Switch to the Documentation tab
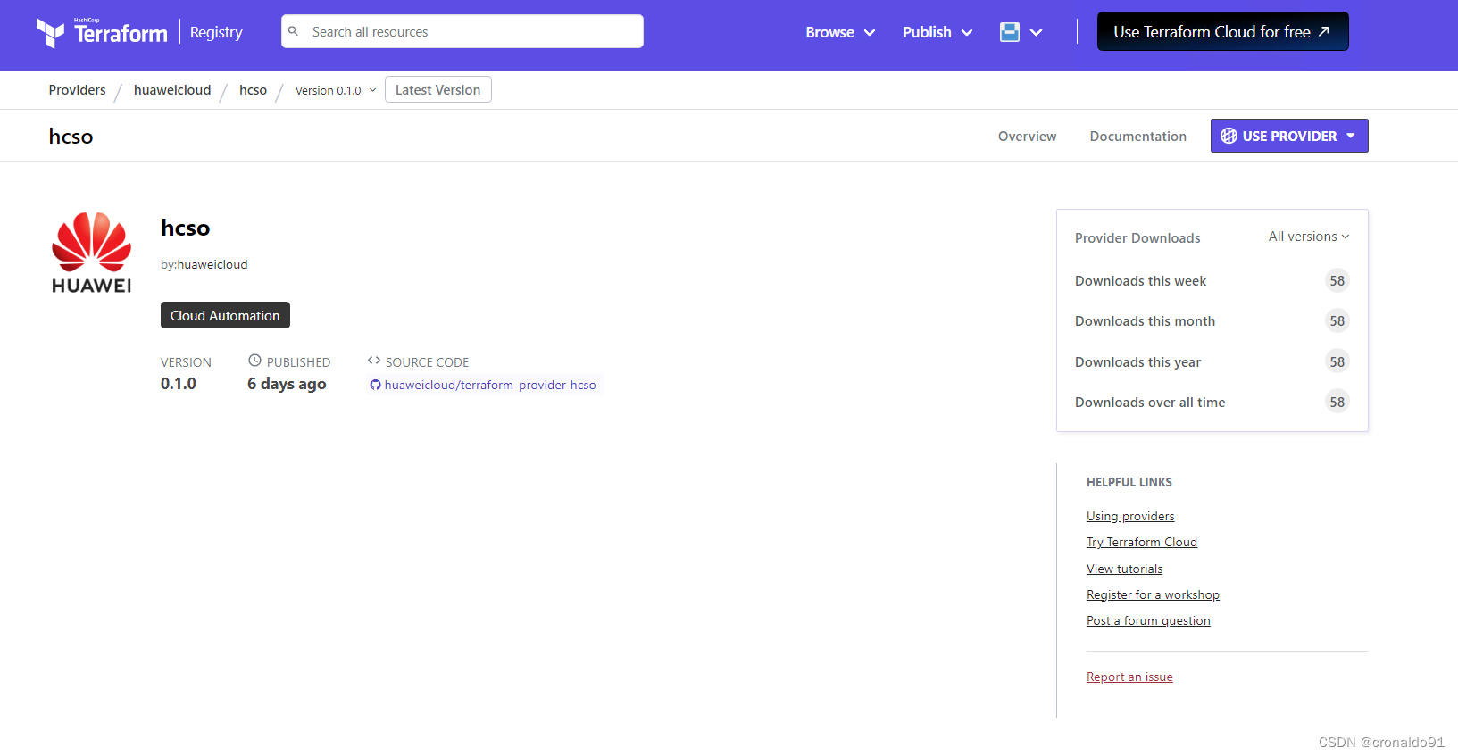Screen dimensions: 1458x756 click(1138, 136)
